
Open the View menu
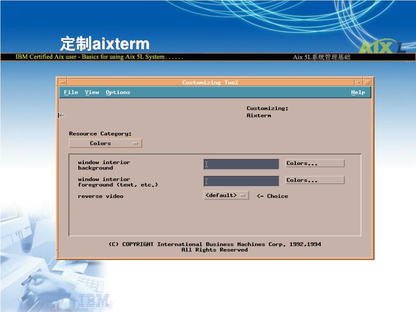(x=92, y=92)
